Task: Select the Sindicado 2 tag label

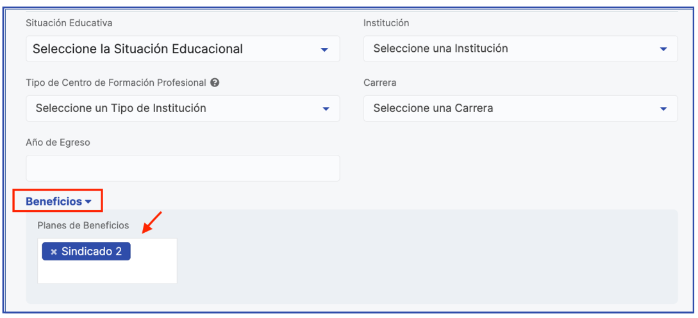Action: click(92, 251)
